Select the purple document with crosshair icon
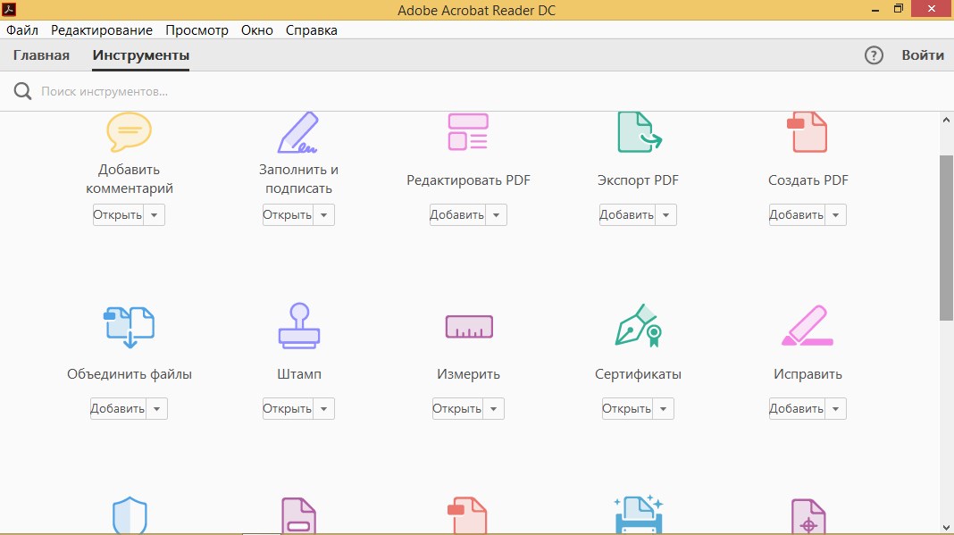The height and width of the screenshot is (535, 954). click(x=808, y=517)
